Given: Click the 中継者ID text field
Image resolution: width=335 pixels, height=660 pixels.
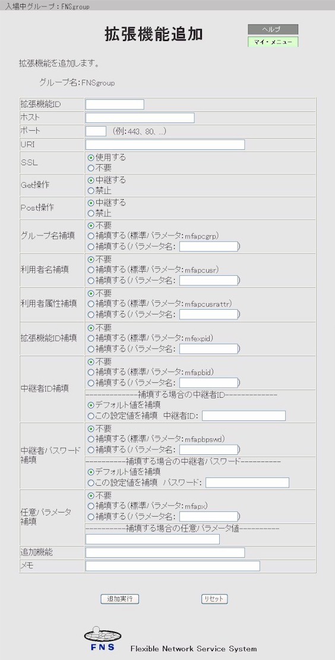Looking at the screenshot, I should coord(244,416).
